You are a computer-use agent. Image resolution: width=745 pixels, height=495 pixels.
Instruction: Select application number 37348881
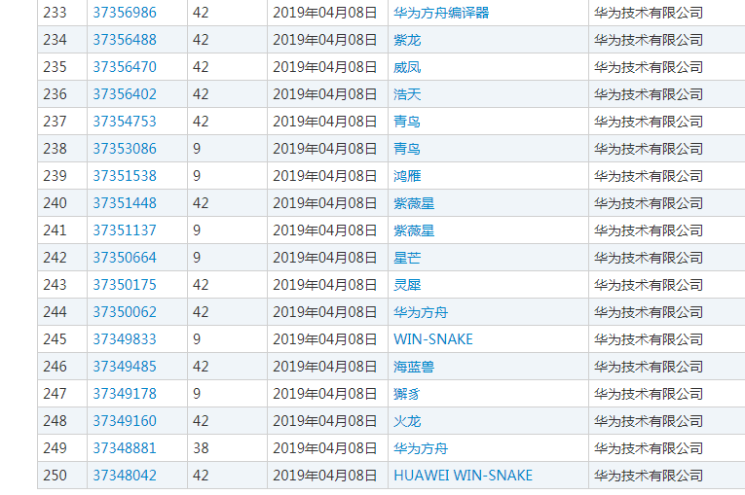[124, 448]
